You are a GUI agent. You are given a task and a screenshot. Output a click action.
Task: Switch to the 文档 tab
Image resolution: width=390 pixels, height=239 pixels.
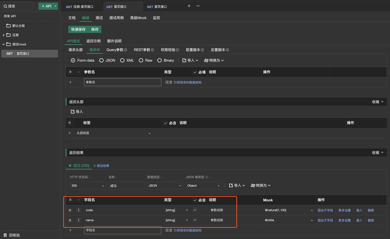click(72, 18)
